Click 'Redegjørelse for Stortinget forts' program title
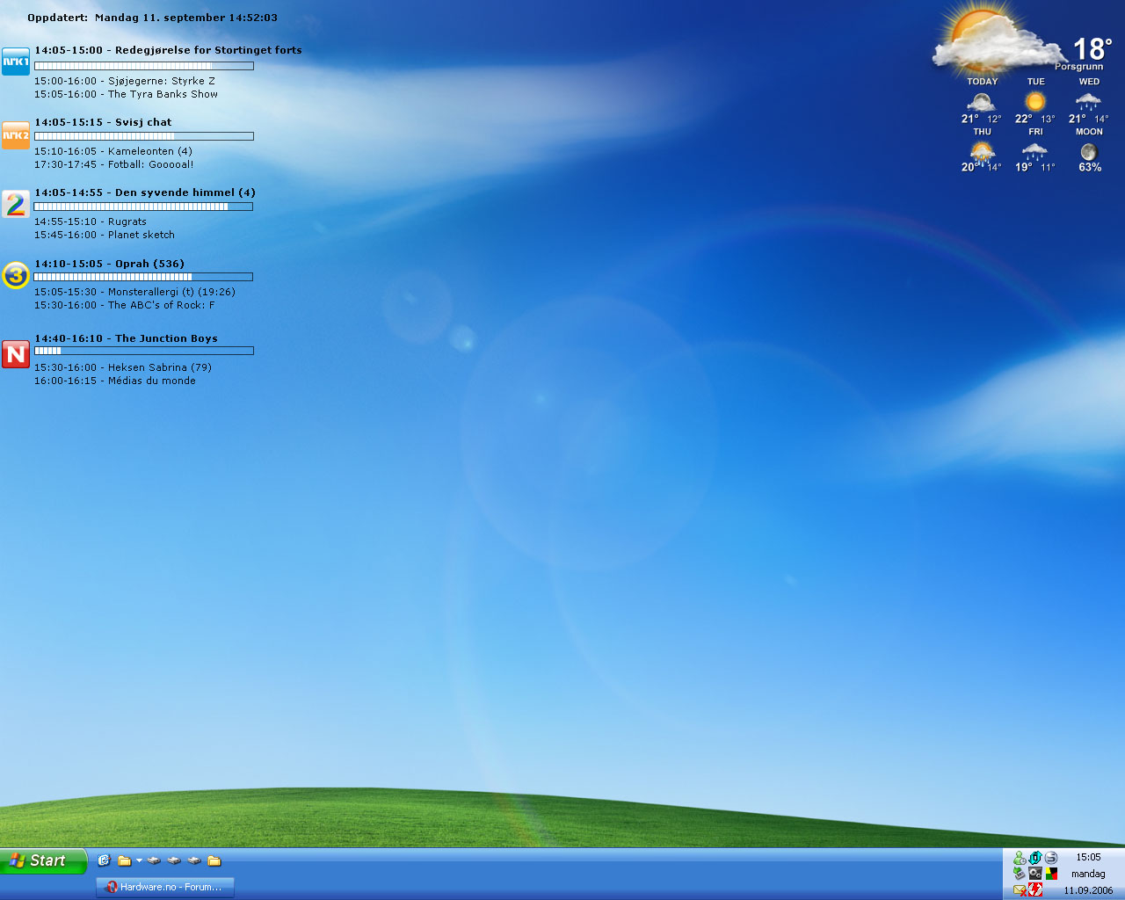The width and height of the screenshot is (1125, 900). tap(208, 50)
